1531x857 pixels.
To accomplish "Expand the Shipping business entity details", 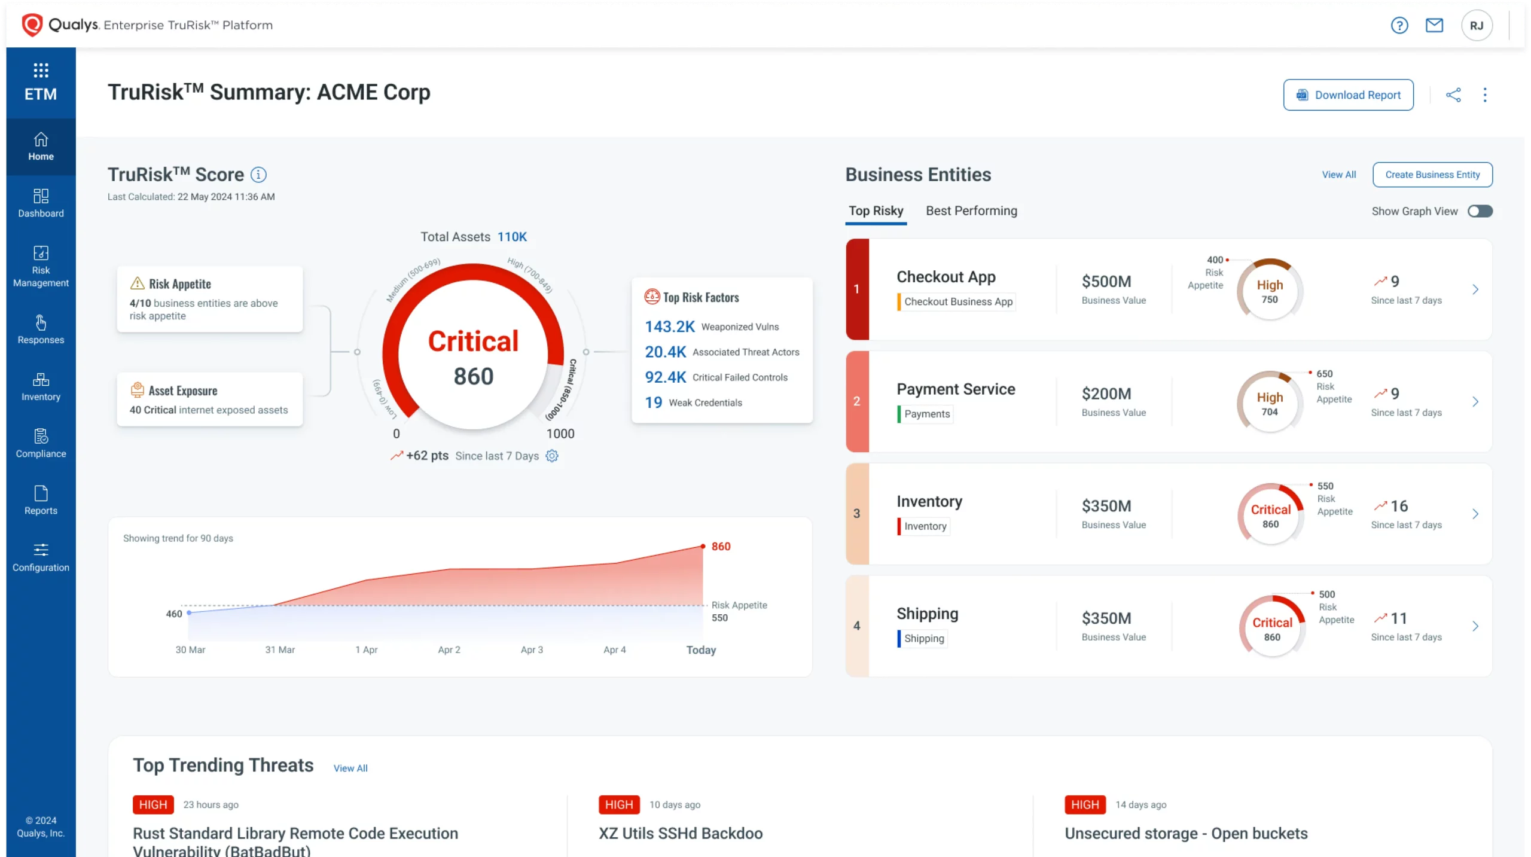I will [x=1475, y=626].
